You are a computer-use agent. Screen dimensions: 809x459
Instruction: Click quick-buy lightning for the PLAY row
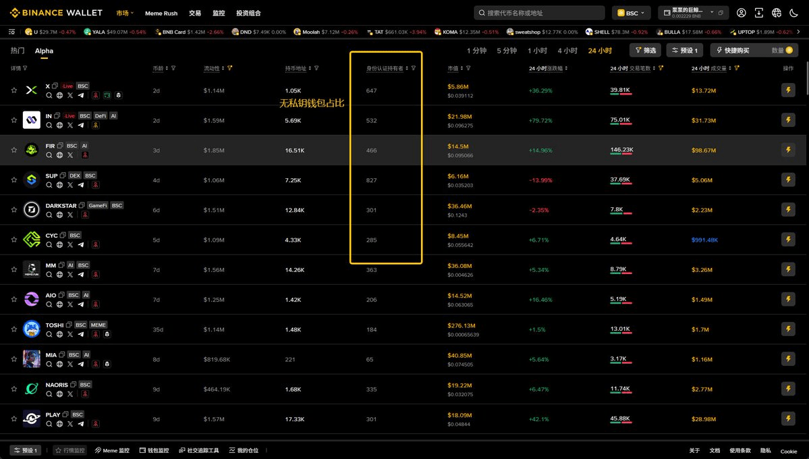pos(788,418)
